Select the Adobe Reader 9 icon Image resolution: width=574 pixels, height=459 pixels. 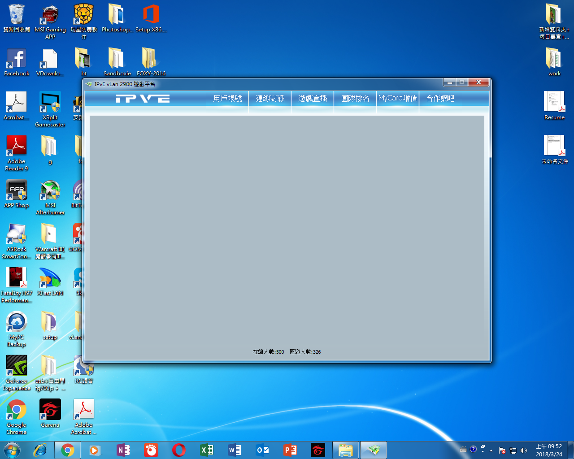coord(17,153)
